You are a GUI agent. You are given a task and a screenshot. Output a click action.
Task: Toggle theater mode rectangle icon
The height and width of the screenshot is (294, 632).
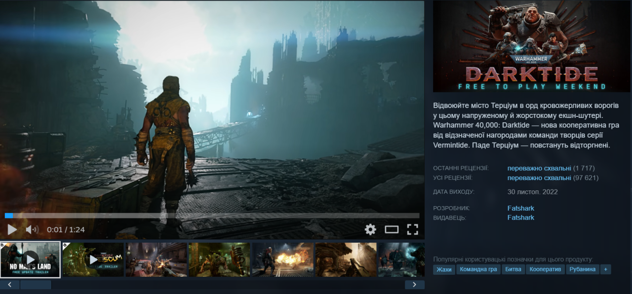[392, 229]
